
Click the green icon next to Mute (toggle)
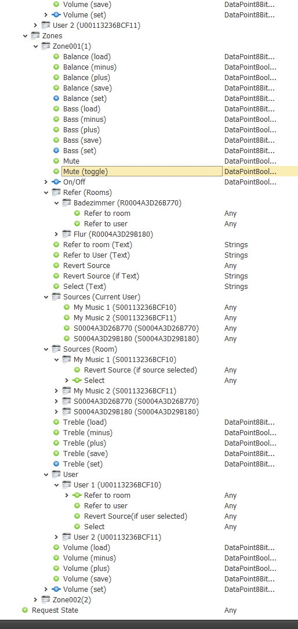(x=56, y=171)
